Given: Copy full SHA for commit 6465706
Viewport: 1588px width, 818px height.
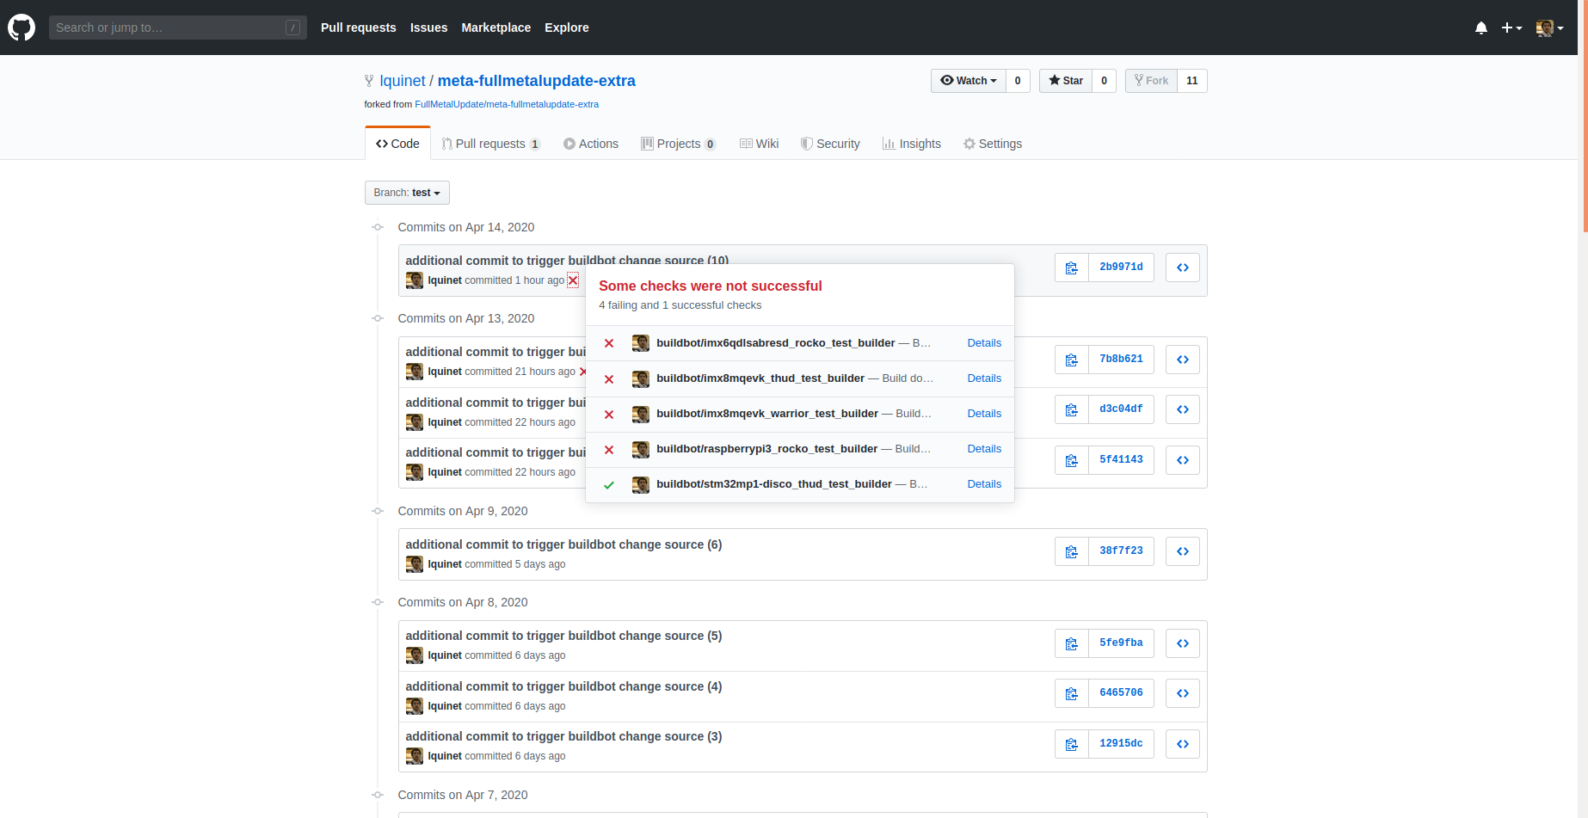Looking at the screenshot, I should (x=1072, y=693).
